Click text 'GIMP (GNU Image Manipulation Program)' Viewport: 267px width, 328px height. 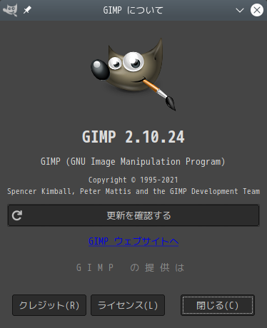tap(133, 162)
